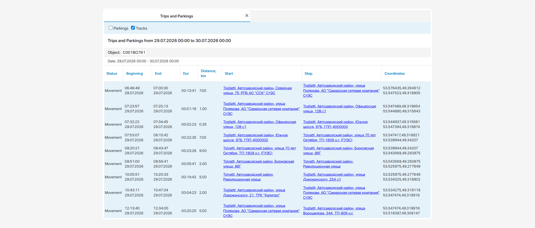Click the Stop column header
The height and width of the screenshot is (228, 535).
pos(308,73)
